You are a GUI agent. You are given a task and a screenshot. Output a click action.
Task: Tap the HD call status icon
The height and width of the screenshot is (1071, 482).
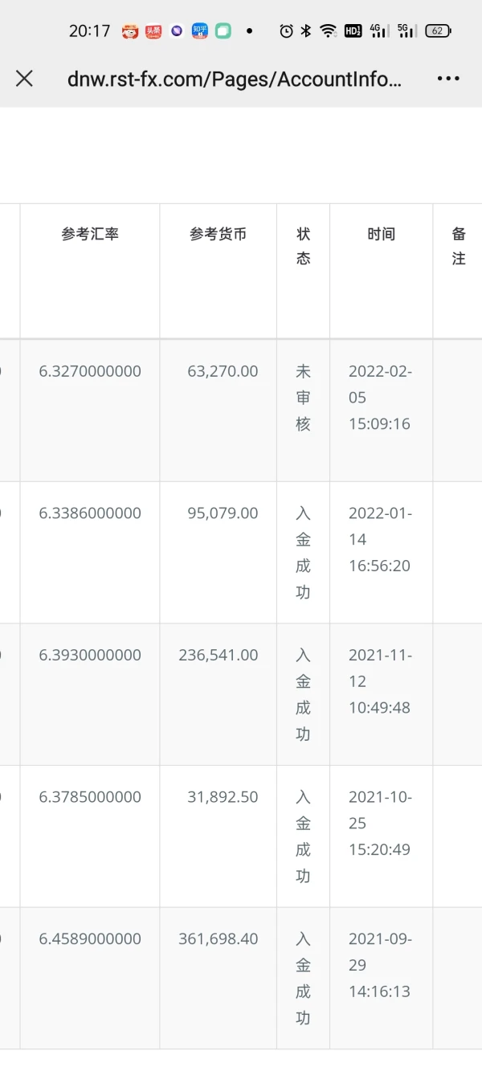point(353,31)
